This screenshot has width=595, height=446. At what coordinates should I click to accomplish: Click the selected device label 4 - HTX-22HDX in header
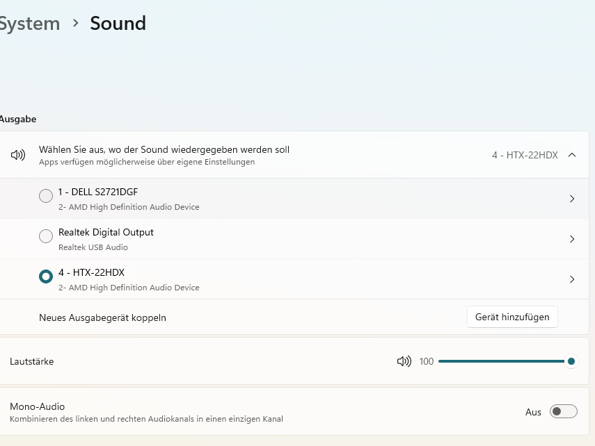pos(525,155)
